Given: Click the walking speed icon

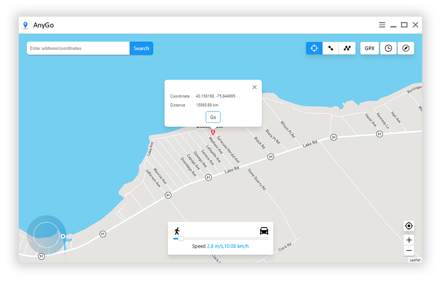Looking at the screenshot, I should coord(178,229).
